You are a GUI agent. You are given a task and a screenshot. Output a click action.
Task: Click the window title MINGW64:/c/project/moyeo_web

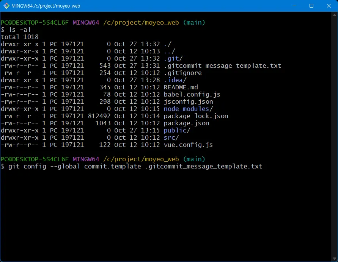(x=46, y=6)
